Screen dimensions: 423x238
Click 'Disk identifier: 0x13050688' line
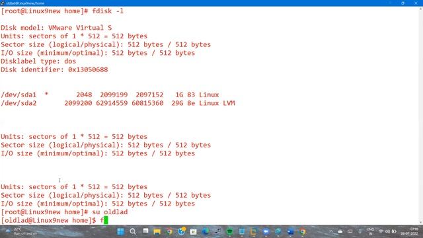[54, 69]
